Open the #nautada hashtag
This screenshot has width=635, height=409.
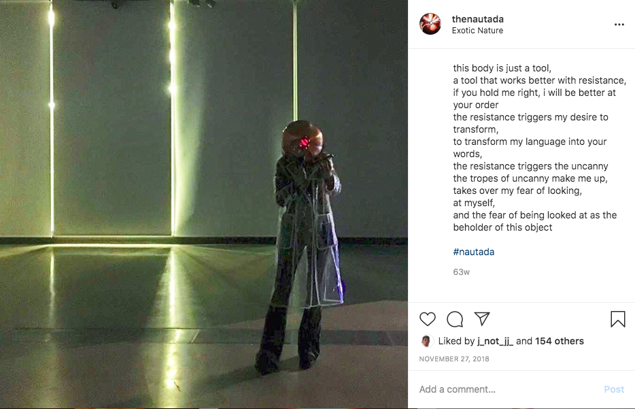473,252
